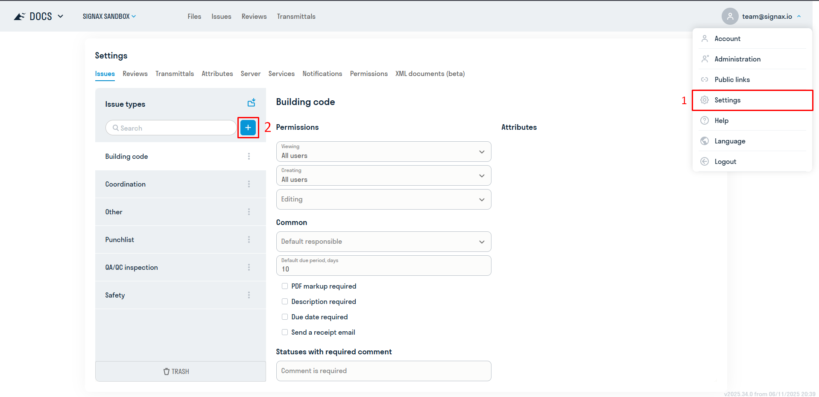819x397 pixels.
Task: Select the Other issue type
Action: pos(181,212)
